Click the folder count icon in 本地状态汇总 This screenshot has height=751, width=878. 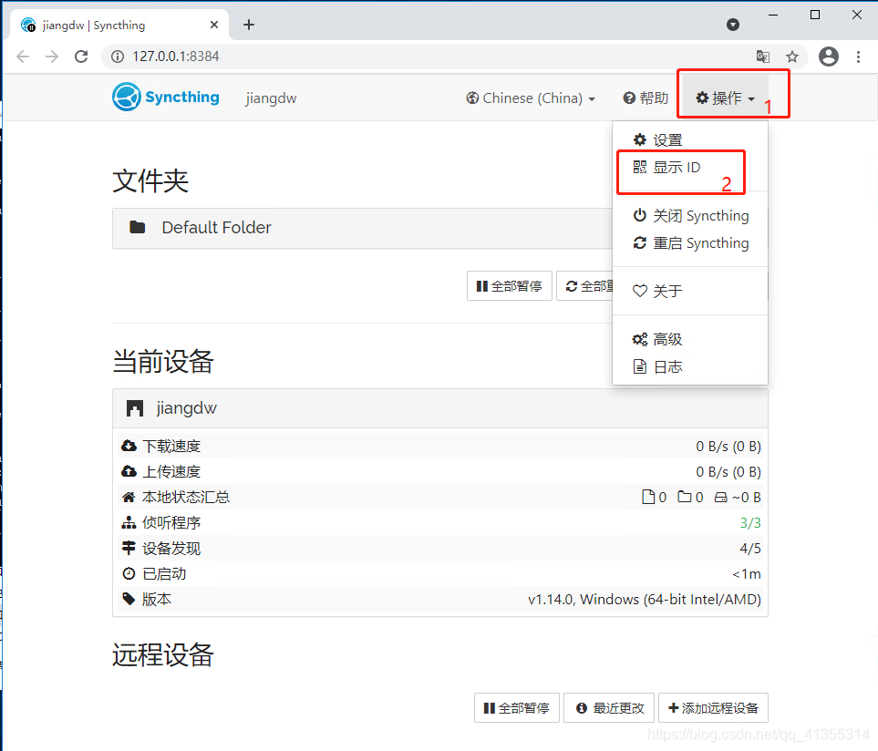point(685,497)
